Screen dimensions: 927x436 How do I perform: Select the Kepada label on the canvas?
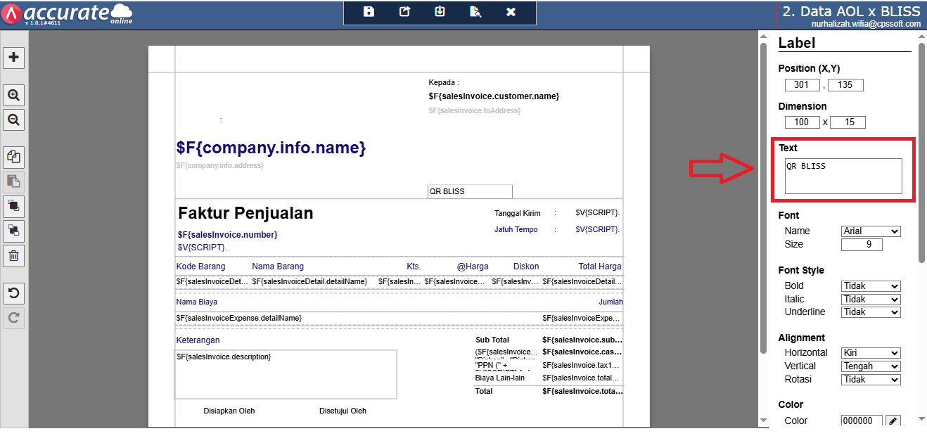pyautogui.click(x=443, y=82)
